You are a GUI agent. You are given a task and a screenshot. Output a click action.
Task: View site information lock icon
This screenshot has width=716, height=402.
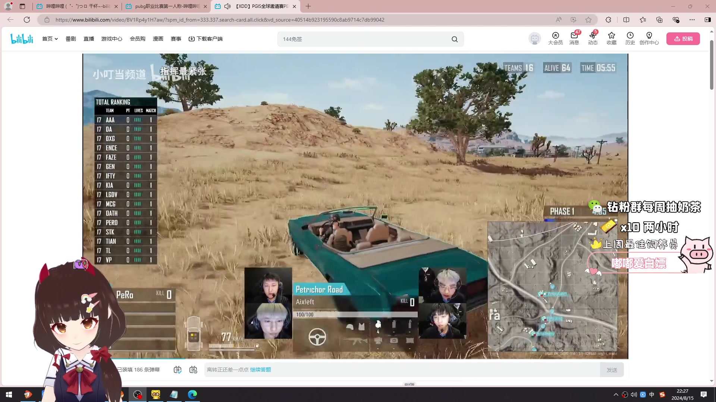[x=47, y=20]
